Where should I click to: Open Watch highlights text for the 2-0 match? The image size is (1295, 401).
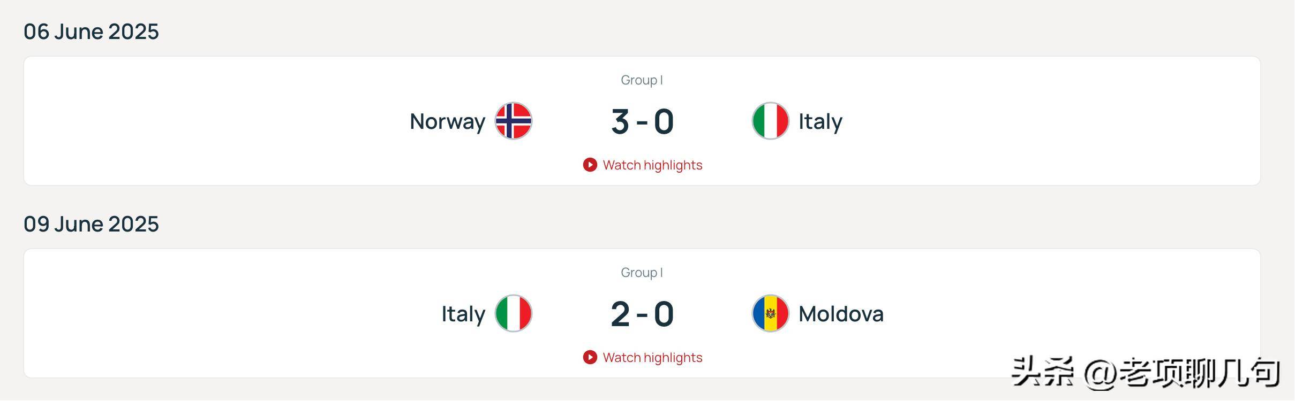pos(652,358)
